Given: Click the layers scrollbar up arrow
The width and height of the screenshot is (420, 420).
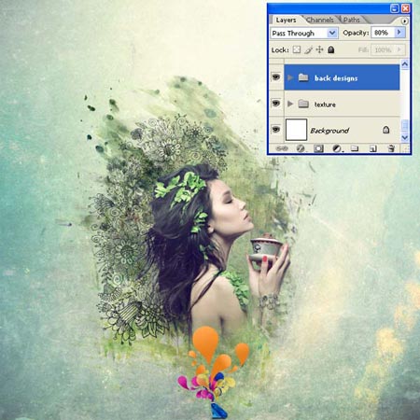Looking at the screenshot, I should 405,64.
